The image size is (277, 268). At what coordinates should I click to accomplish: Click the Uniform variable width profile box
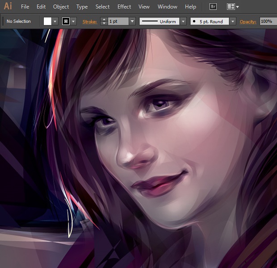[159, 21]
